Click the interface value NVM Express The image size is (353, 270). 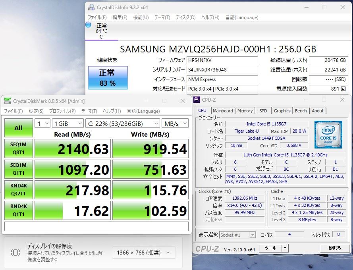[222, 79]
